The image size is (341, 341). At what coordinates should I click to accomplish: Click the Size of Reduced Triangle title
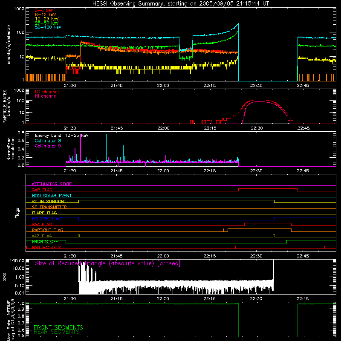[108, 263]
